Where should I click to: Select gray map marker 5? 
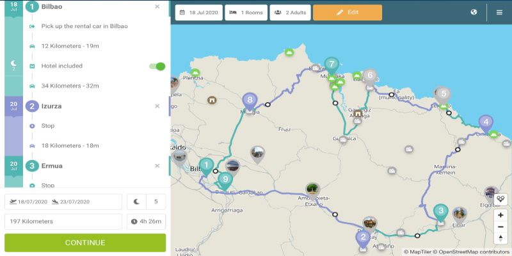coord(443,95)
